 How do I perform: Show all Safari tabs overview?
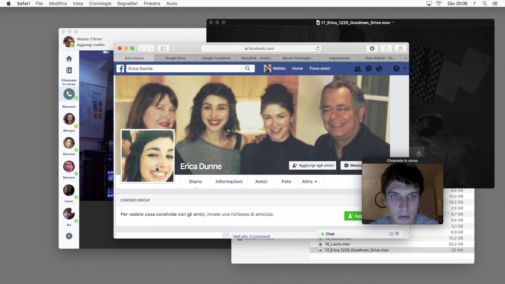pyautogui.click(x=400, y=48)
